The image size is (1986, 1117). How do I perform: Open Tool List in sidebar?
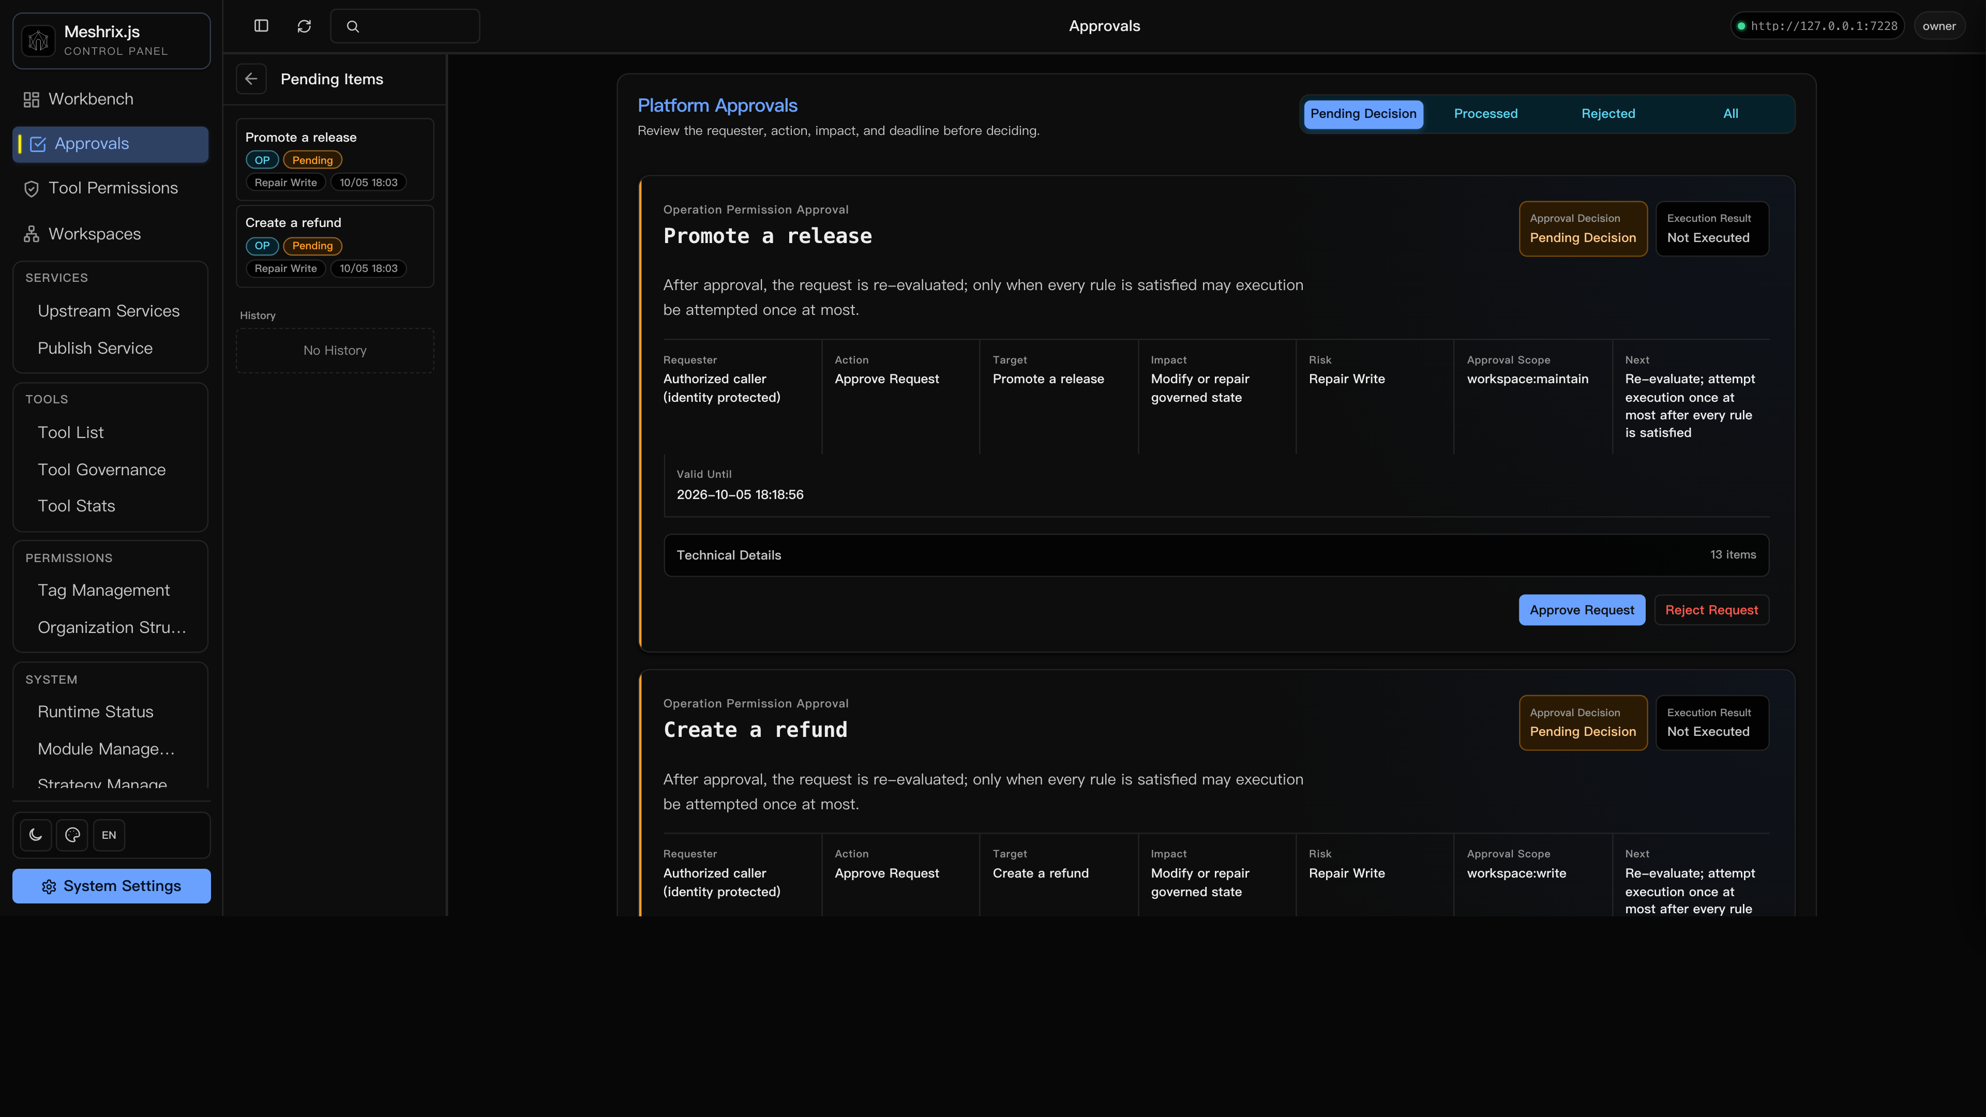click(71, 432)
